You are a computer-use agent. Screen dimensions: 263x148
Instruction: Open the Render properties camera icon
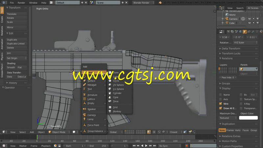[x=228, y=32]
